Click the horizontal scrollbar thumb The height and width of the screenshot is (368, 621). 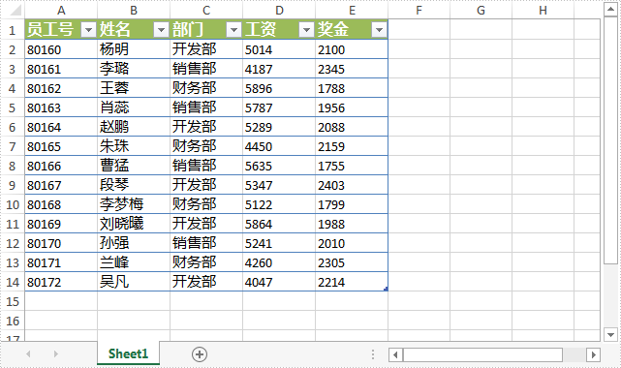click(x=482, y=354)
